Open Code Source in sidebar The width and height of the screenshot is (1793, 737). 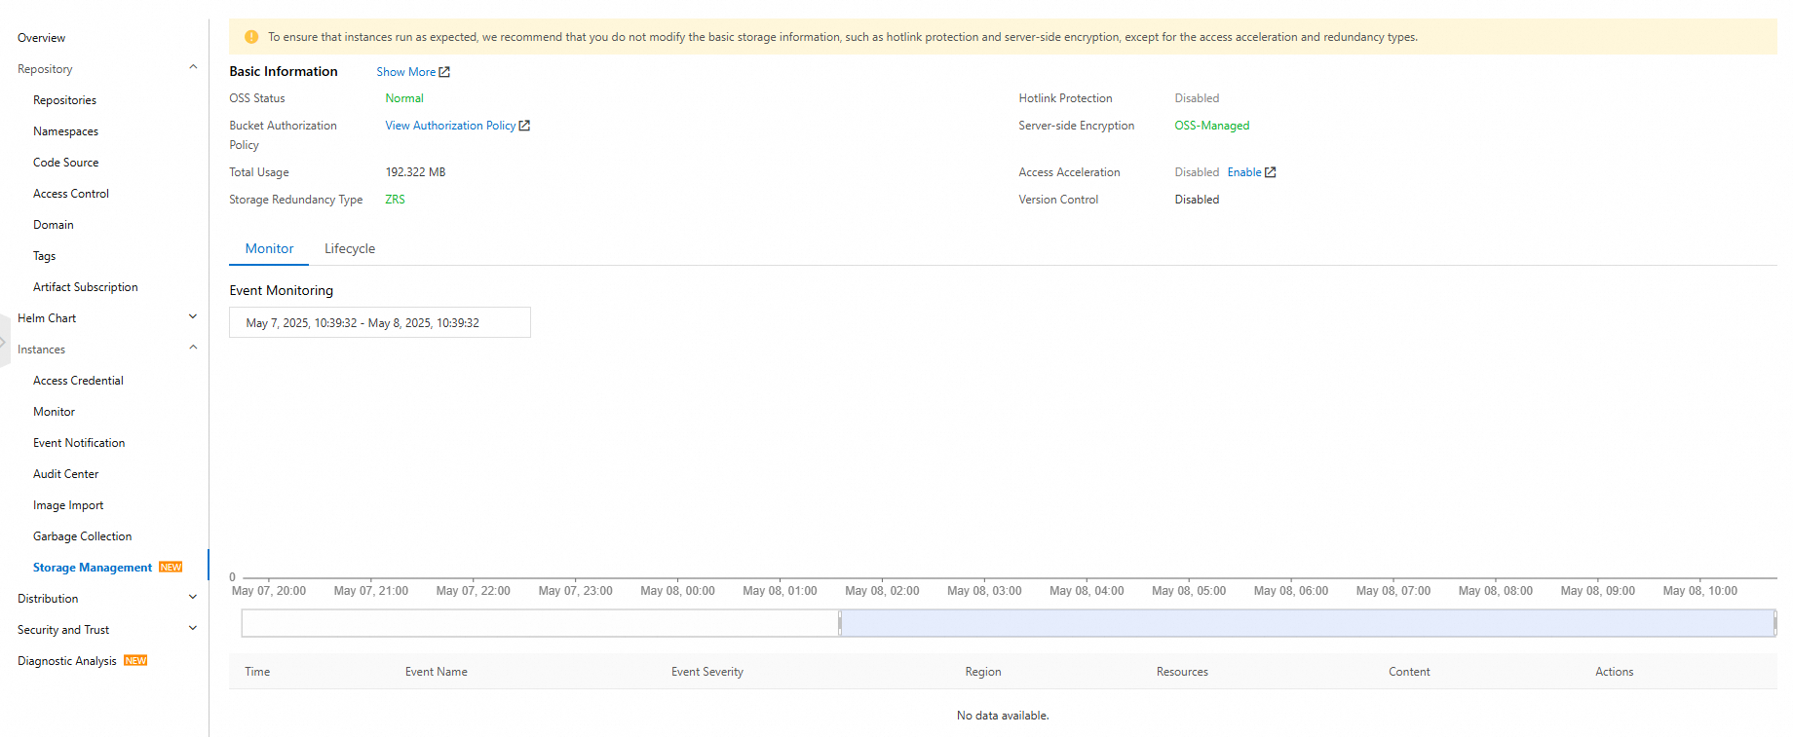(65, 163)
